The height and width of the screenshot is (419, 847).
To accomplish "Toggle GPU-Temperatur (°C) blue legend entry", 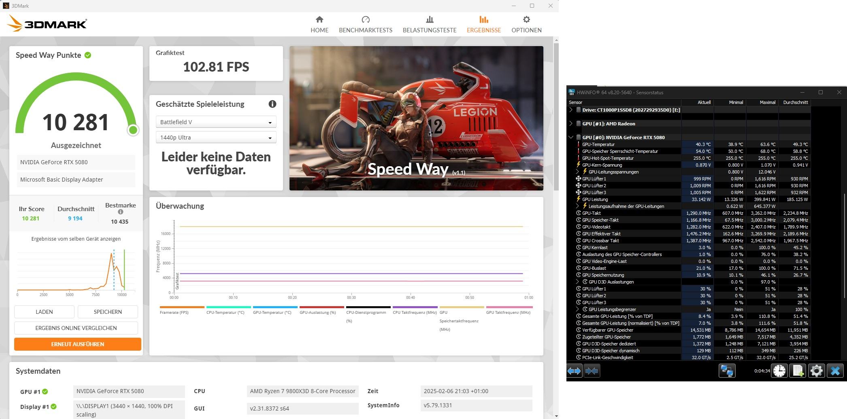I will click(275, 311).
